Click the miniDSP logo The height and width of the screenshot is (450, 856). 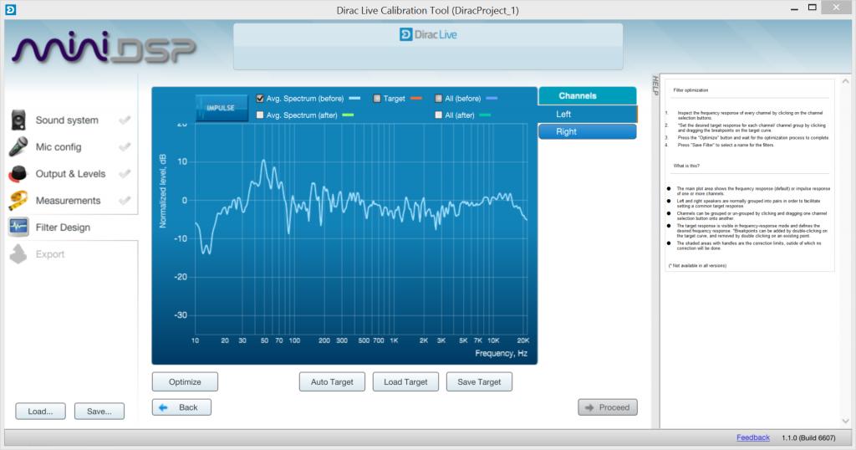pyautogui.click(x=104, y=48)
